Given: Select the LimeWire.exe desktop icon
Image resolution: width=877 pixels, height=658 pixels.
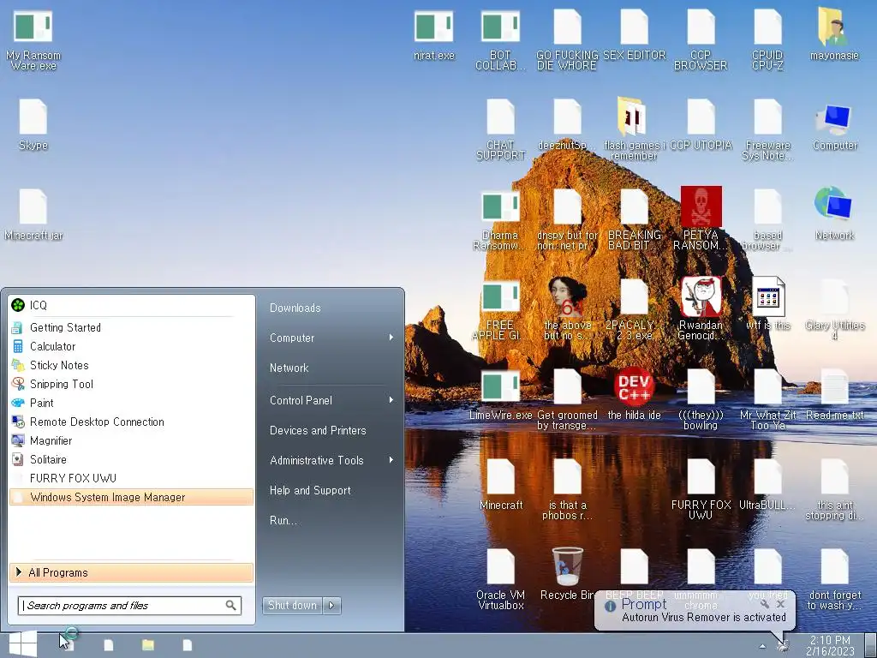Looking at the screenshot, I should coord(500,394).
